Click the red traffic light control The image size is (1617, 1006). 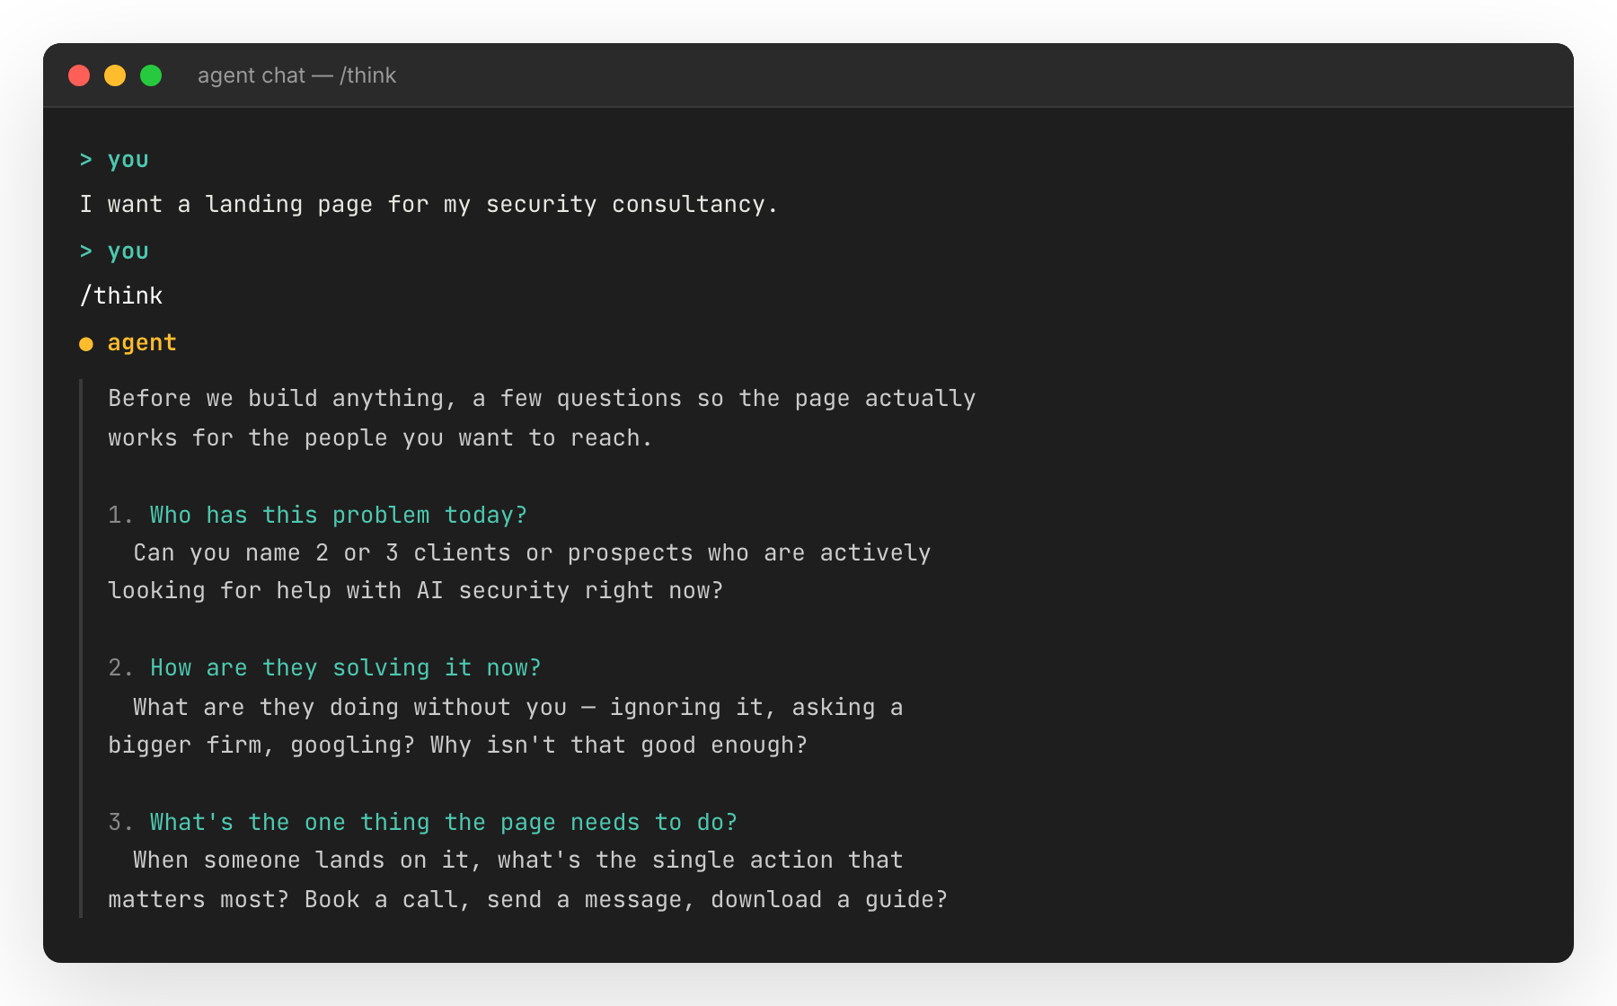tap(80, 75)
